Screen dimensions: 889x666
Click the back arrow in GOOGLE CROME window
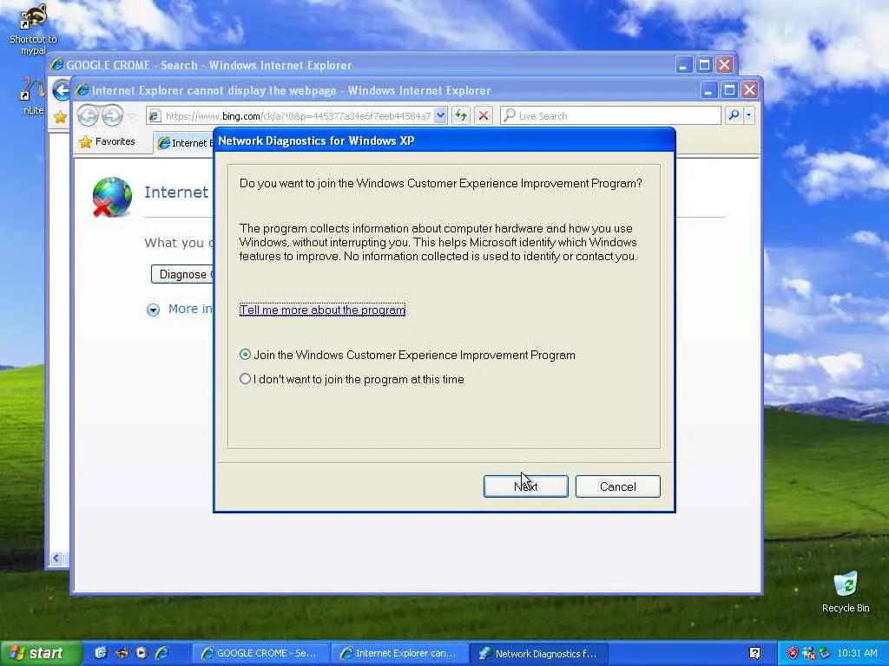click(61, 90)
